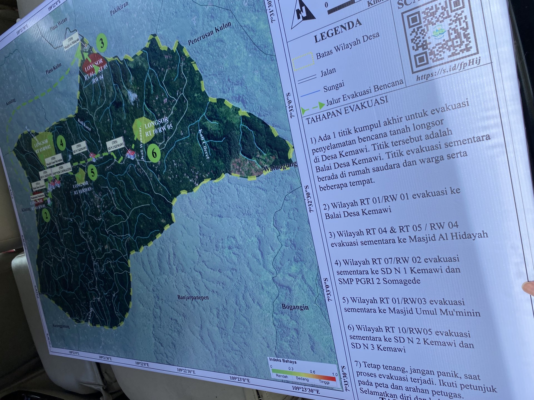Click the Jalur Evakuasi Bencana legend arrow

pyautogui.click(x=313, y=108)
